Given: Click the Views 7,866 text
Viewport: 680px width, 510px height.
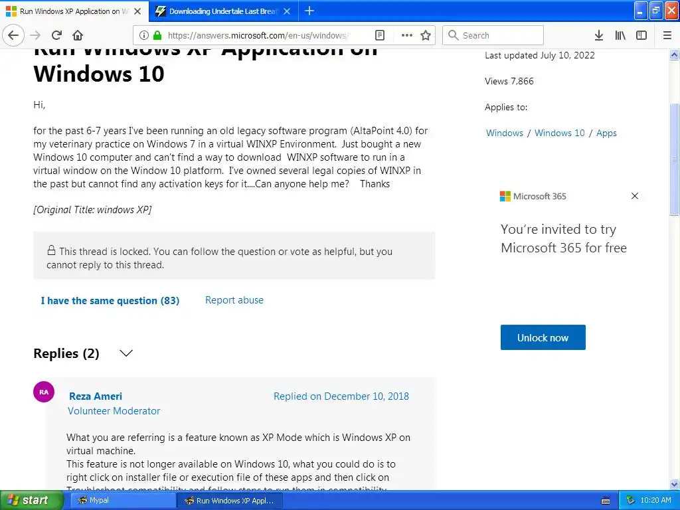Looking at the screenshot, I should [x=509, y=81].
